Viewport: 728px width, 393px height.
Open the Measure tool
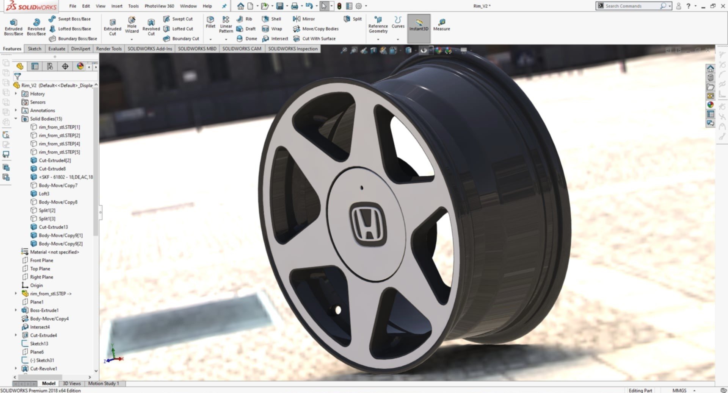coord(441,25)
